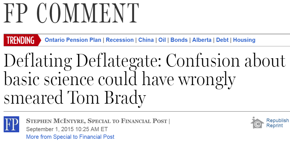Viewport: 290px width, 141px height.
Task: Visit the Housing trending topic
Action: (244, 40)
